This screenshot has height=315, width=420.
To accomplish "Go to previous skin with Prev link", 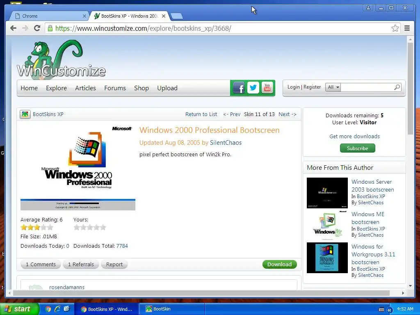I will pos(232,114).
